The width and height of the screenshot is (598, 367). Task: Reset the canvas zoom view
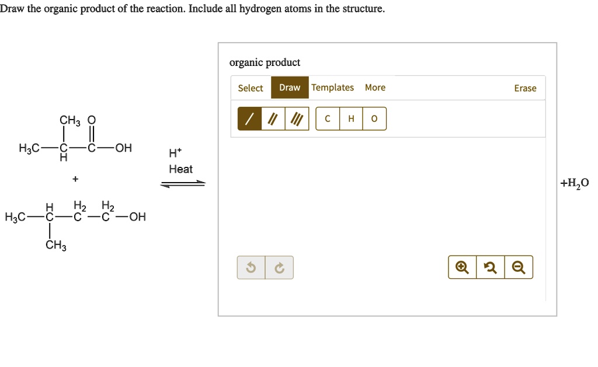click(490, 267)
